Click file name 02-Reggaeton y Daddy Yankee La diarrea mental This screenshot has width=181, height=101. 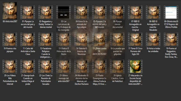tap(46, 24)
